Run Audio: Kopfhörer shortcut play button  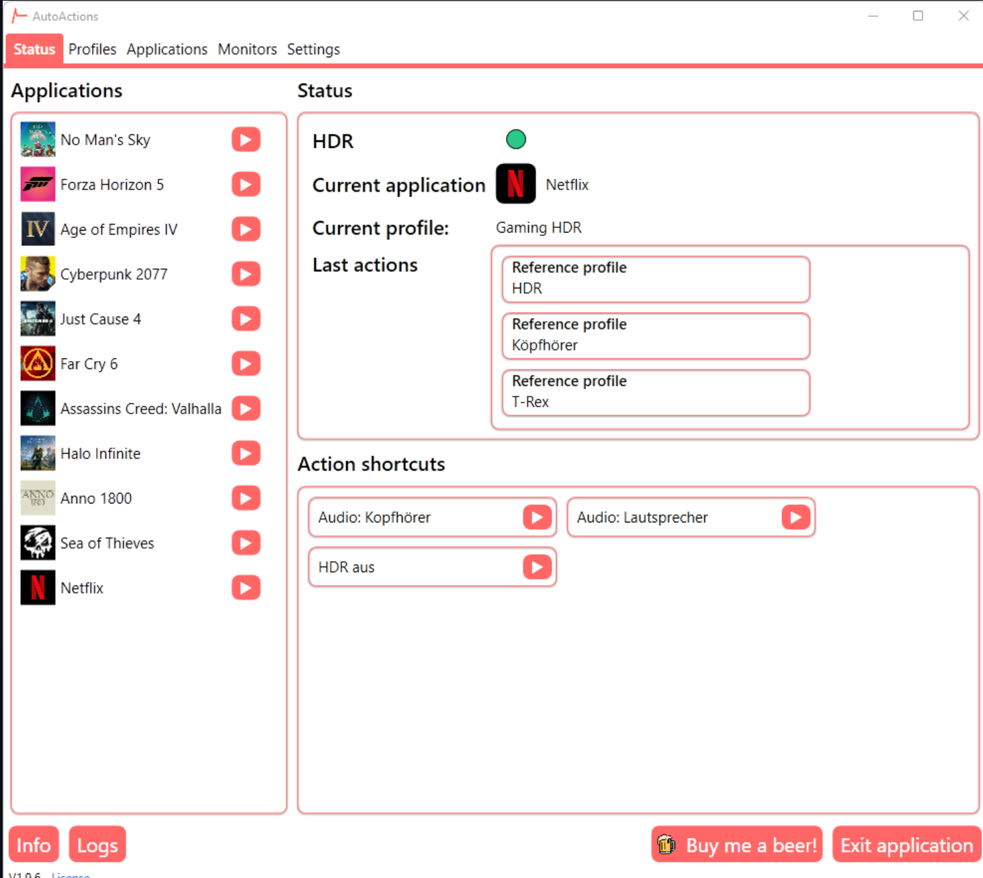click(x=538, y=517)
